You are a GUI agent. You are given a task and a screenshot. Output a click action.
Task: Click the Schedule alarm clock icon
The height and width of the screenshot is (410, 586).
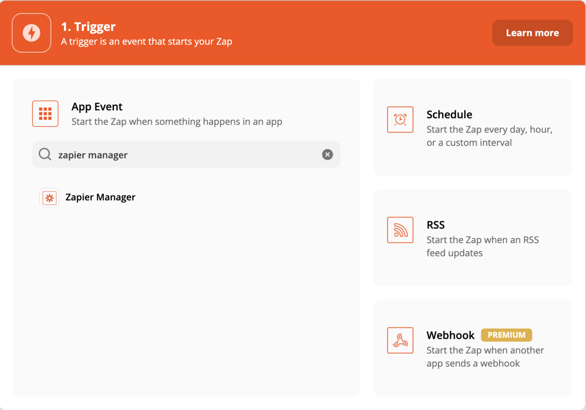pos(400,120)
